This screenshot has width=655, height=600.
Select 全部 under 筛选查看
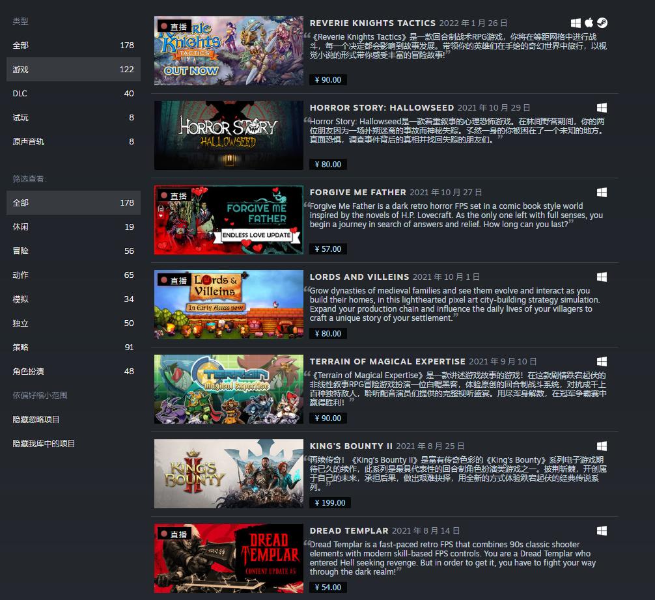tap(74, 203)
